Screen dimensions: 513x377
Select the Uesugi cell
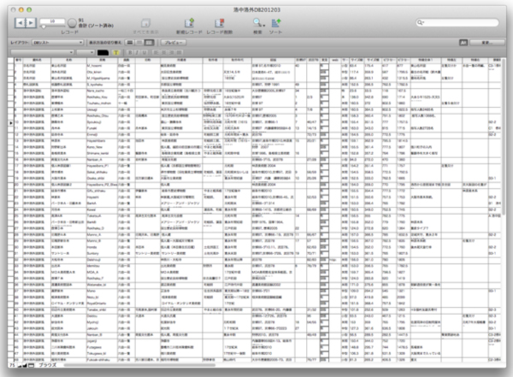click(x=102, y=109)
